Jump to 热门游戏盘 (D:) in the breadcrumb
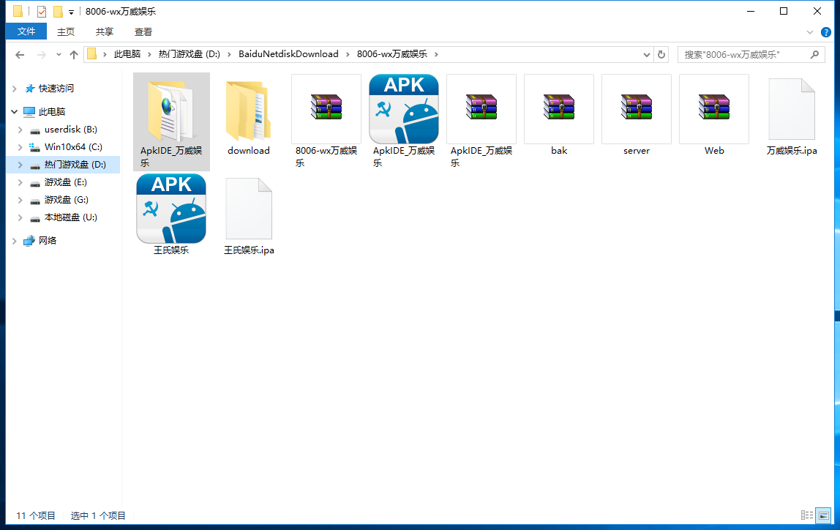This screenshot has height=530, width=840. click(x=189, y=54)
